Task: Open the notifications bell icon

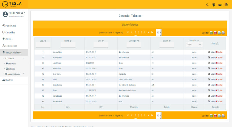Action: coord(214,5)
